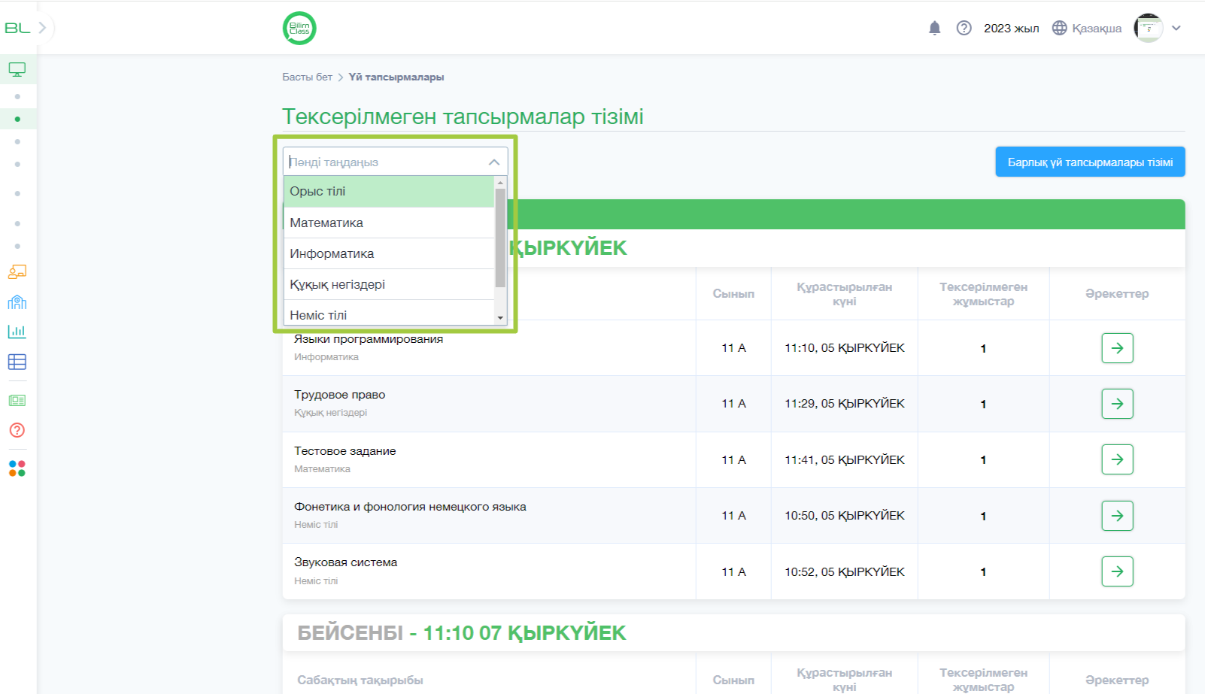Click the БЕЙСЕНБІ - 11:10 07 ҚЫРКҮЙЕК heading
The image size is (1205, 694).
coord(461,633)
